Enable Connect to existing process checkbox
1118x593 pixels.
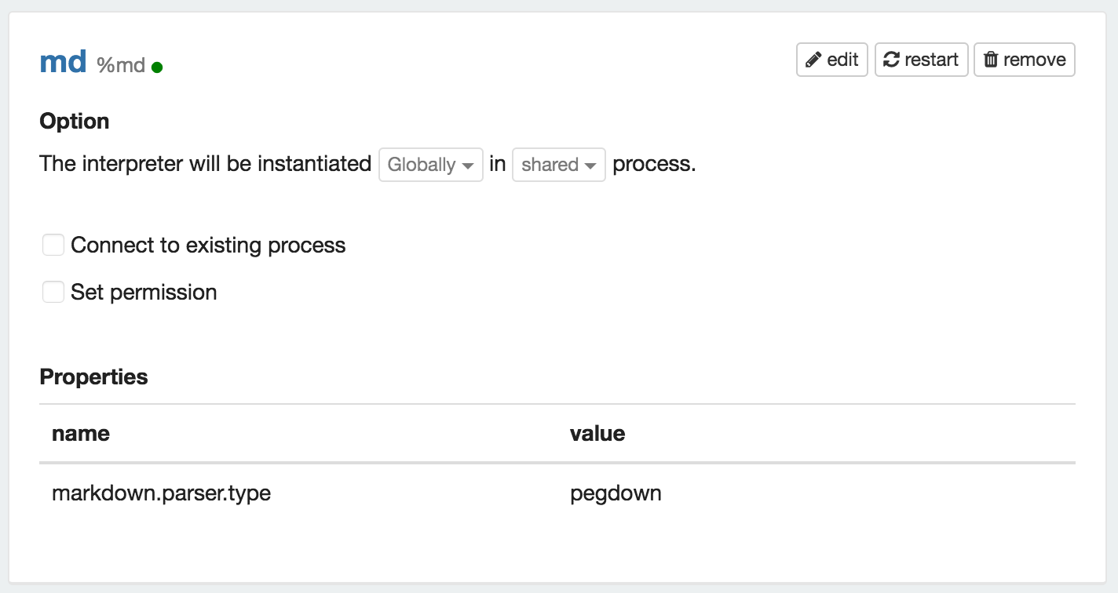click(53, 245)
